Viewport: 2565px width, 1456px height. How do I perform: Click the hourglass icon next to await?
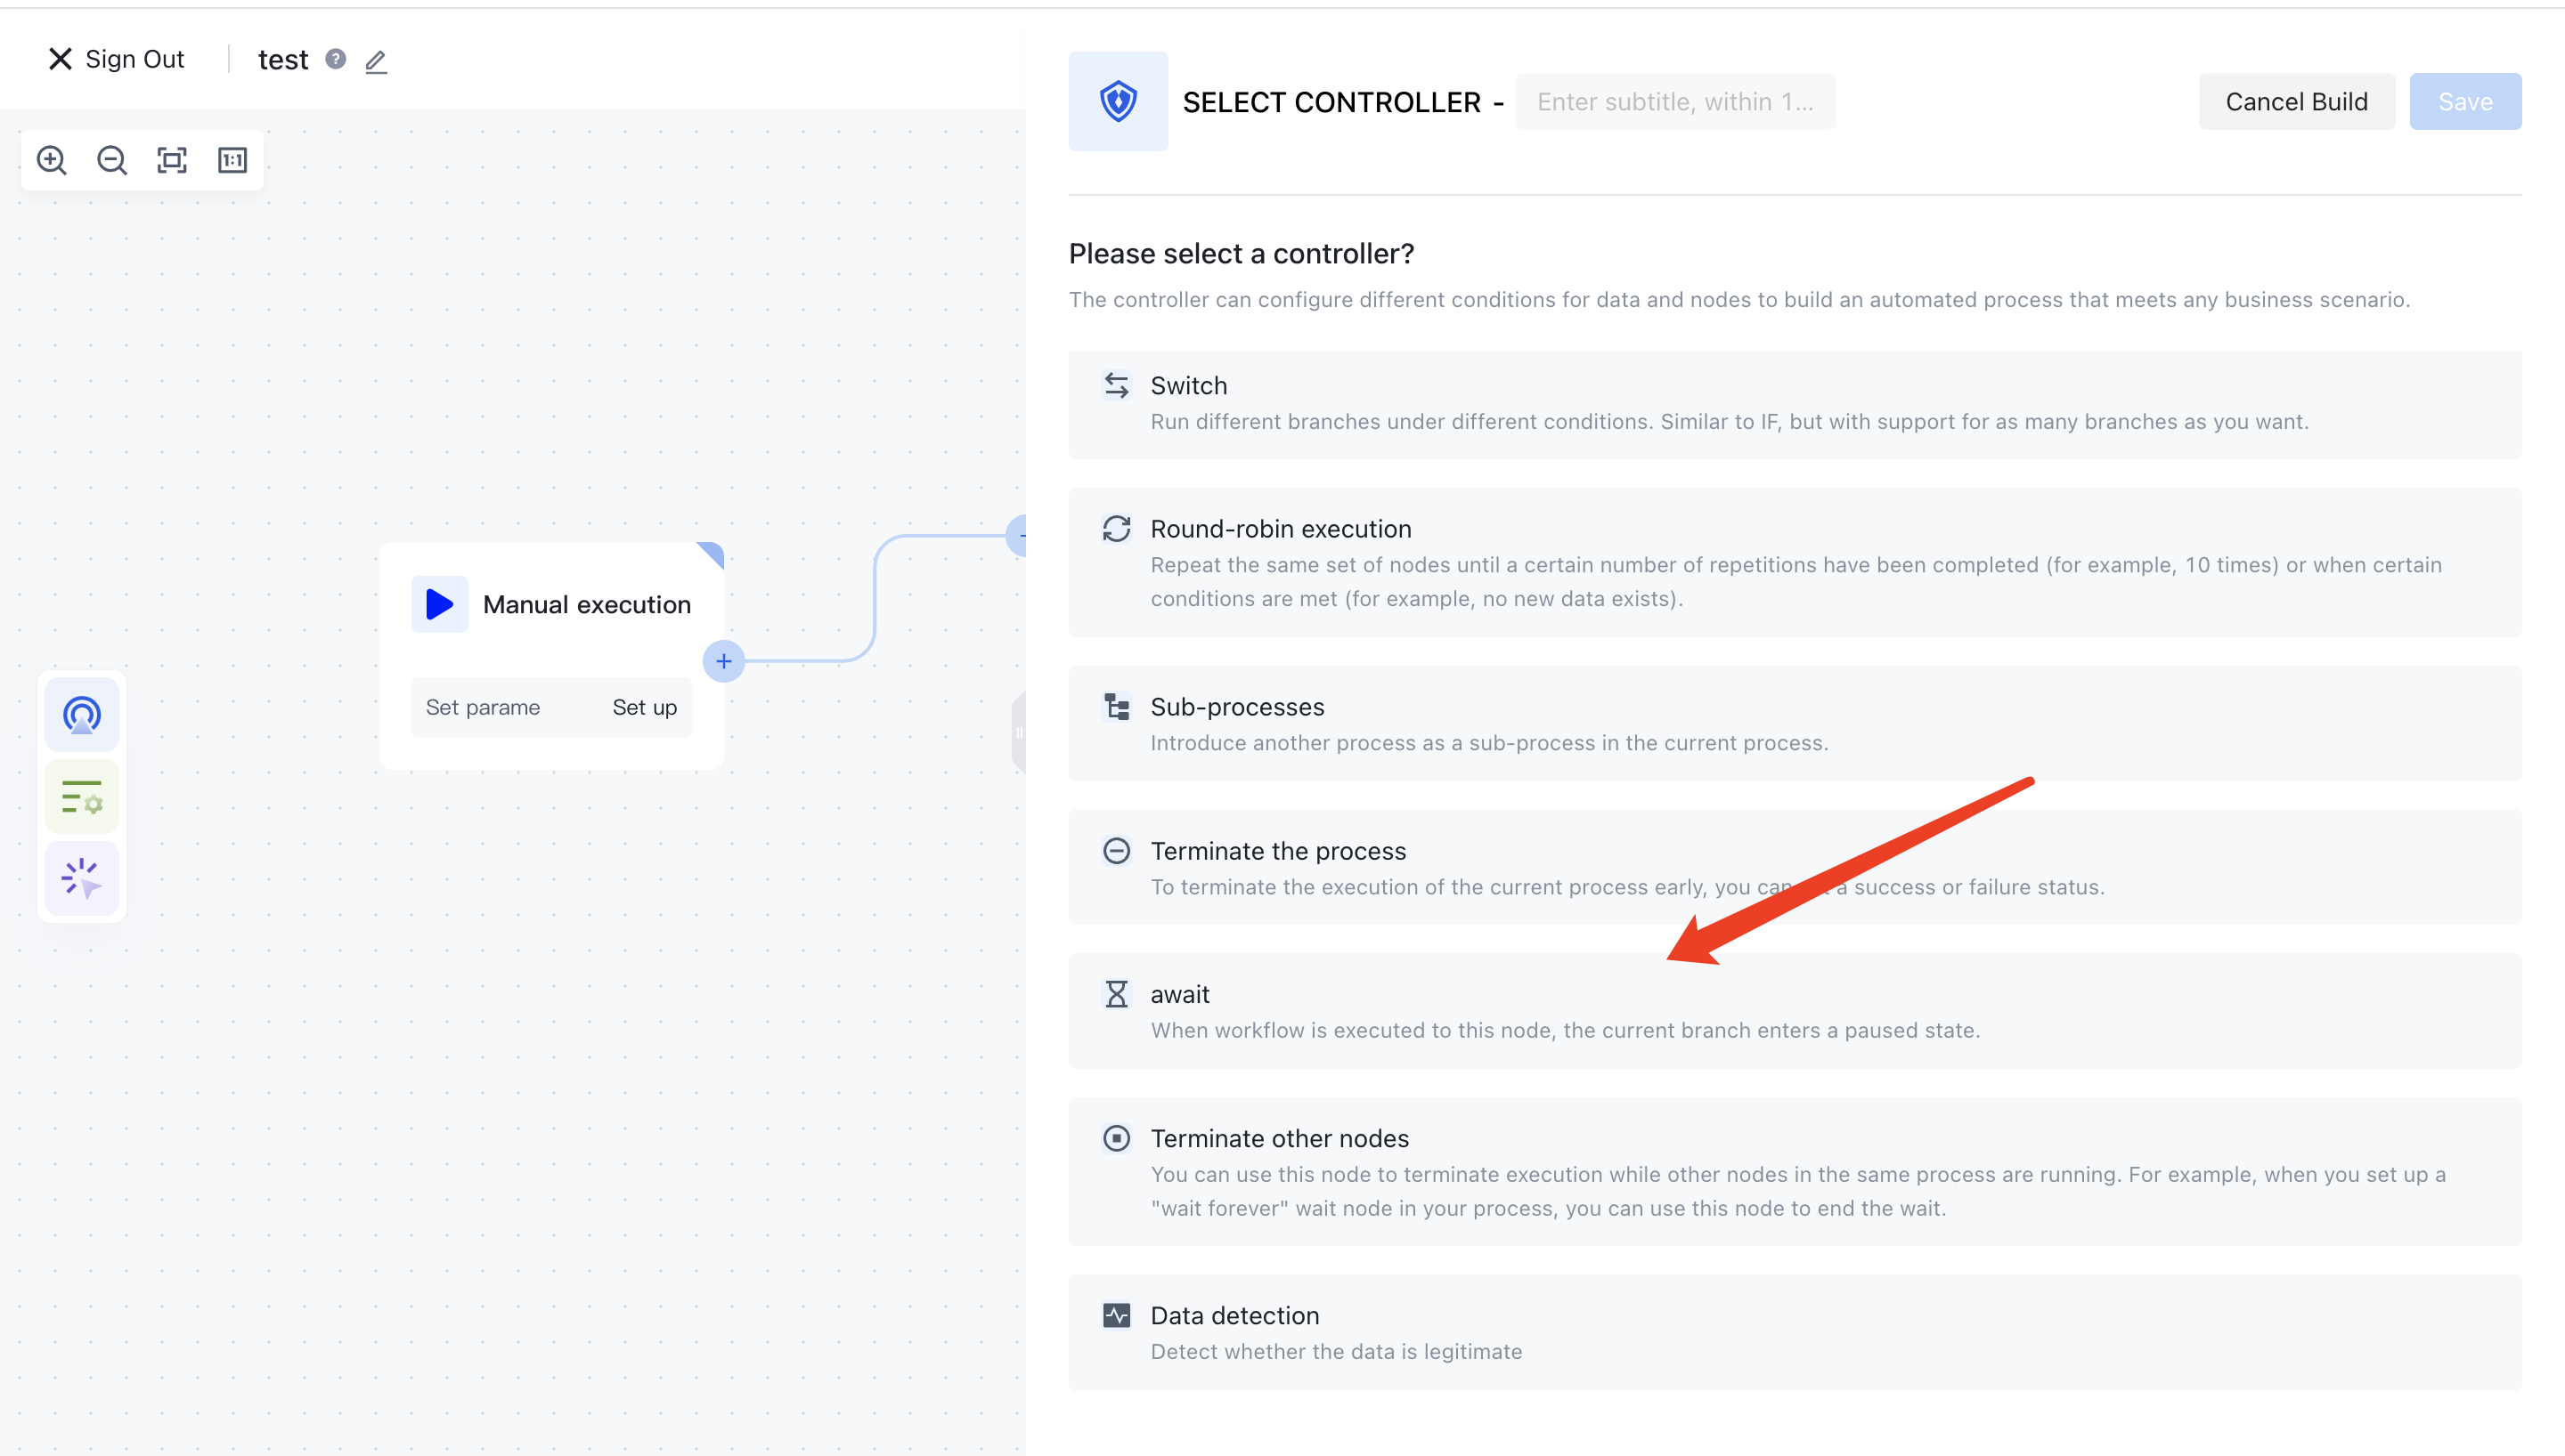tap(1117, 993)
